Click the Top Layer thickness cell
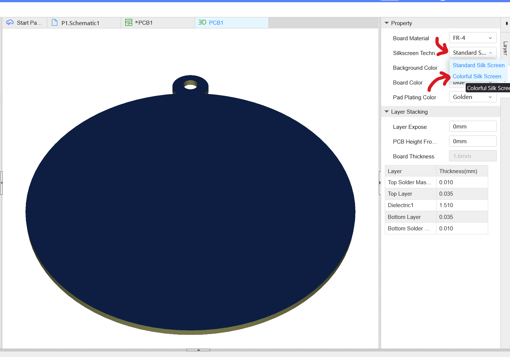 tap(462, 194)
